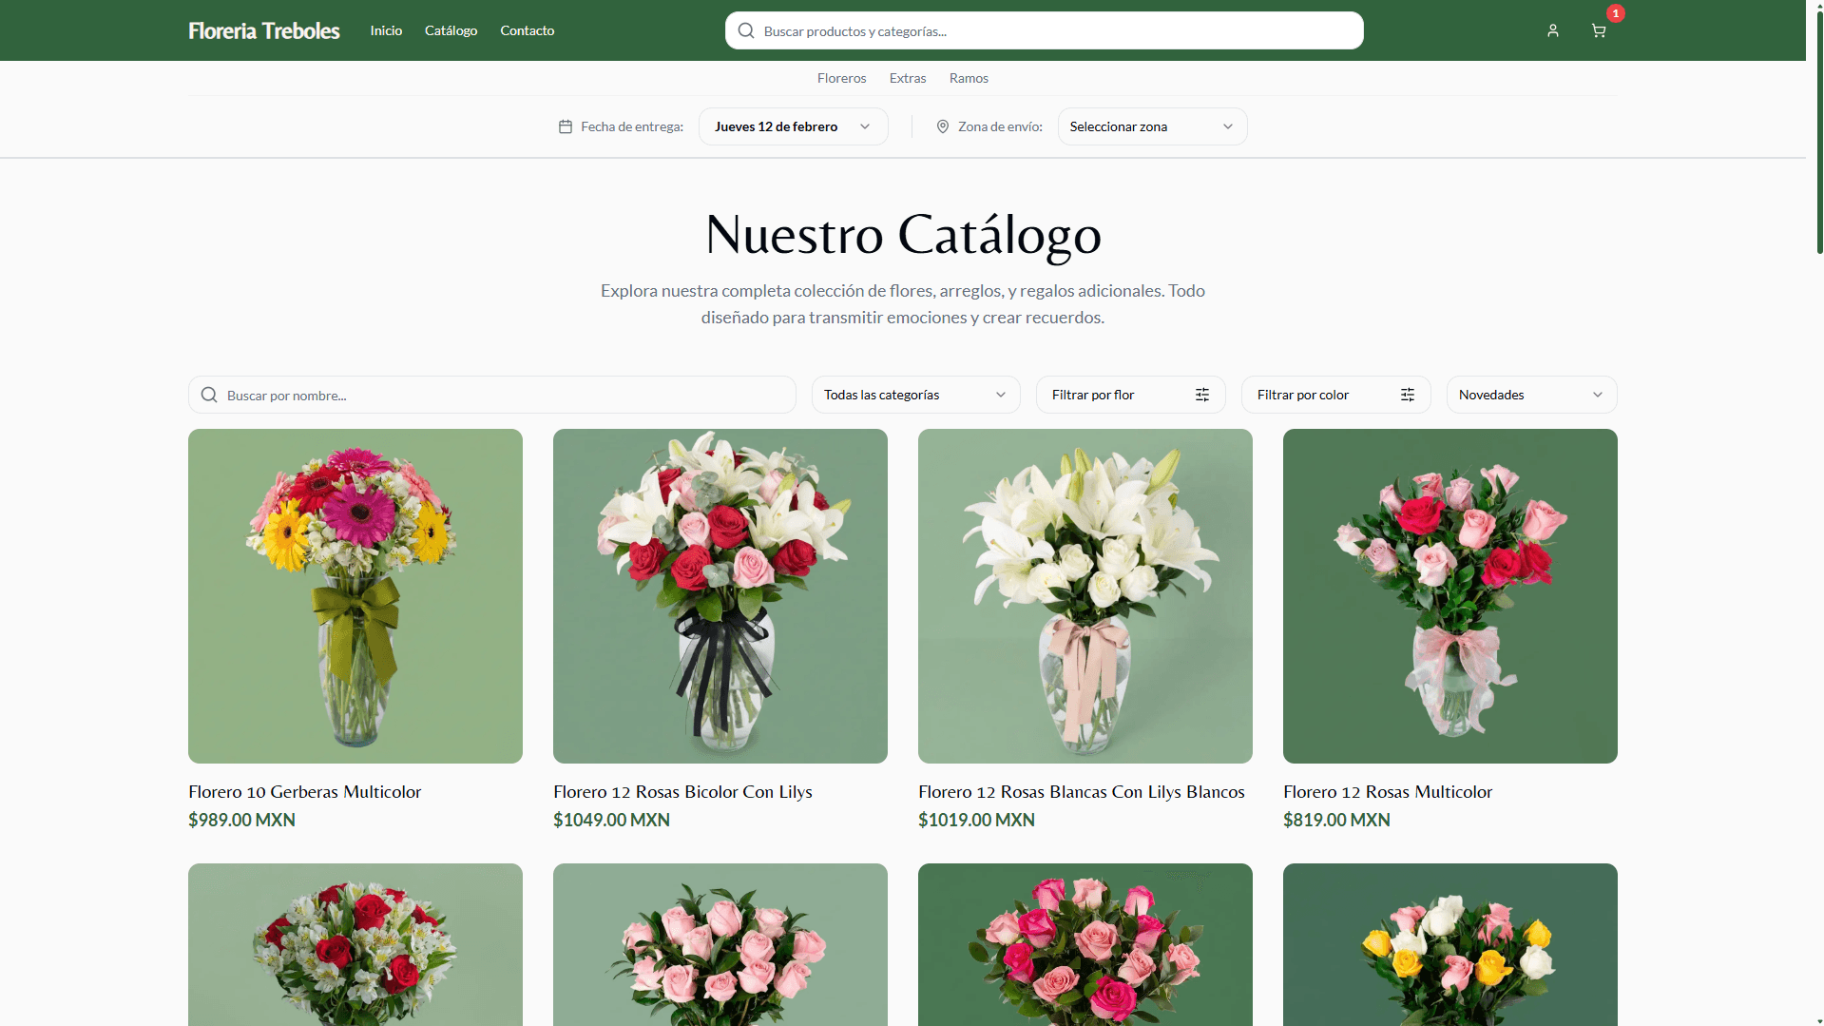Image resolution: width=1824 pixels, height=1026 pixels.
Task: Click the $1049.00 MXN price
Action: coord(612,820)
